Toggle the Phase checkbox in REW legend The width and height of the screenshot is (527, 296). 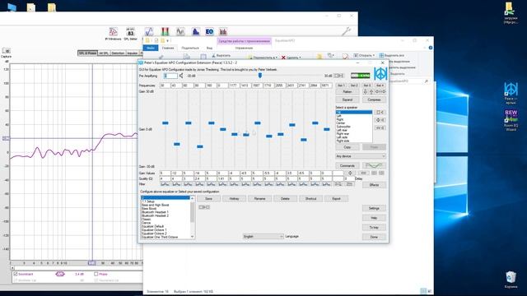(96, 274)
